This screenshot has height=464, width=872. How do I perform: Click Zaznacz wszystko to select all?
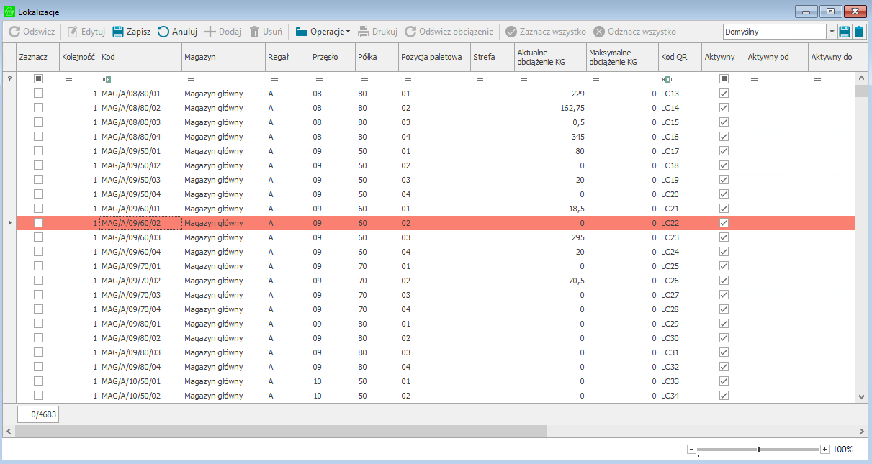(x=546, y=32)
